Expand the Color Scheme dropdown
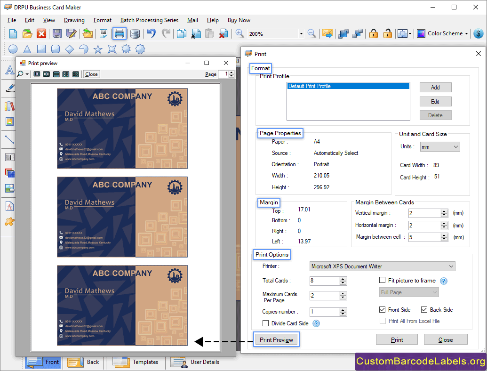487x371 pixels. pos(466,33)
